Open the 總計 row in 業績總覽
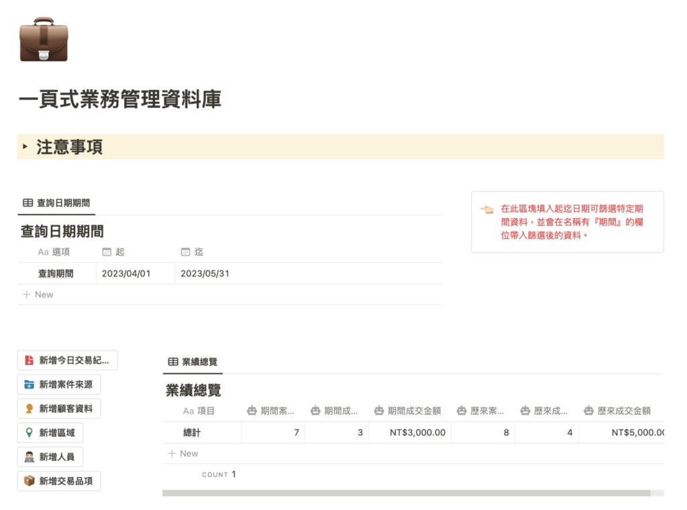Image resolution: width=687 pixels, height=510 pixels. [193, 433]
